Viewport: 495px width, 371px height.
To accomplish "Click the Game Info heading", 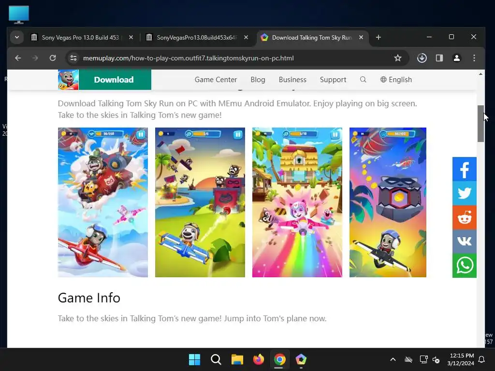I will point(89,298).
